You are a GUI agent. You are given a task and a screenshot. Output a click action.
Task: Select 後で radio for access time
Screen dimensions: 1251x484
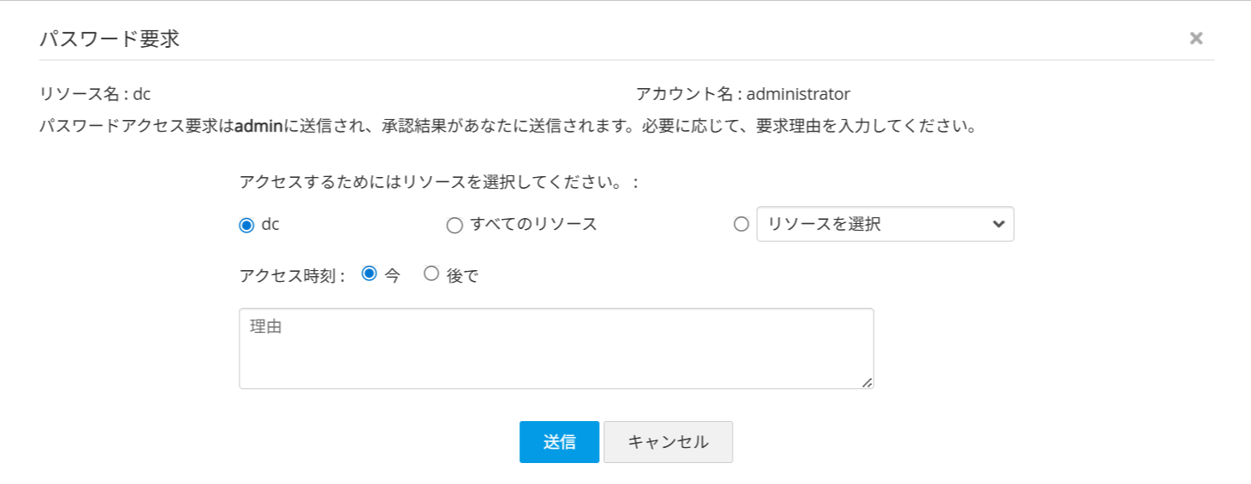tap(431, 273)
